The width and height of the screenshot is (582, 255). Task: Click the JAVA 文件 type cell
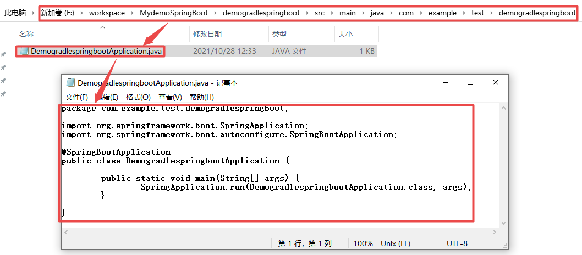click(x=289, y=51)
